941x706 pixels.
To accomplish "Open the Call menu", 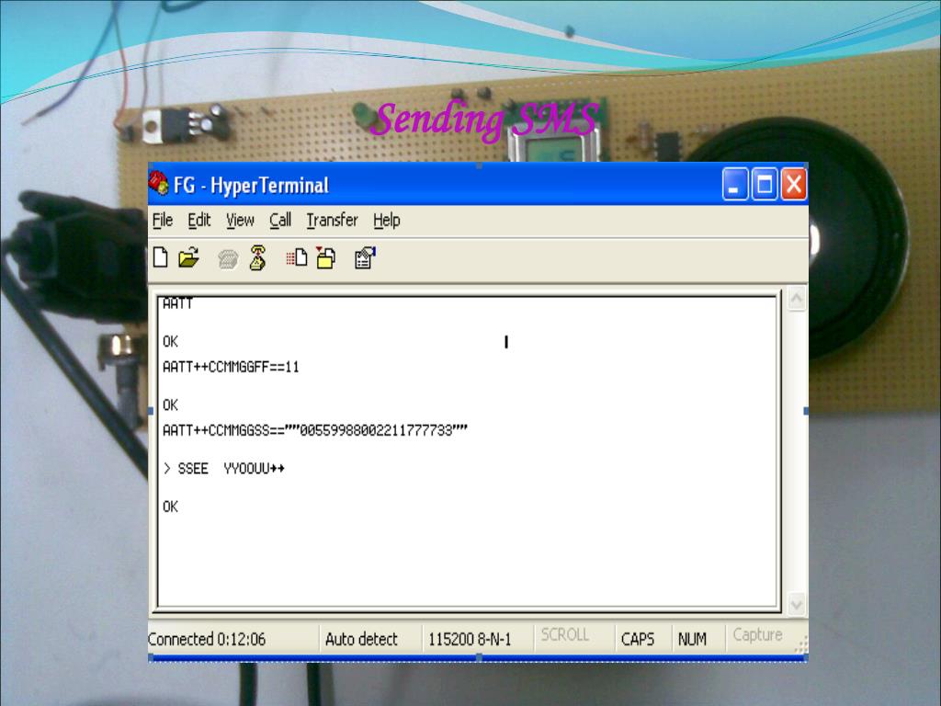I will pyautogui.click(x=280, y=221).
